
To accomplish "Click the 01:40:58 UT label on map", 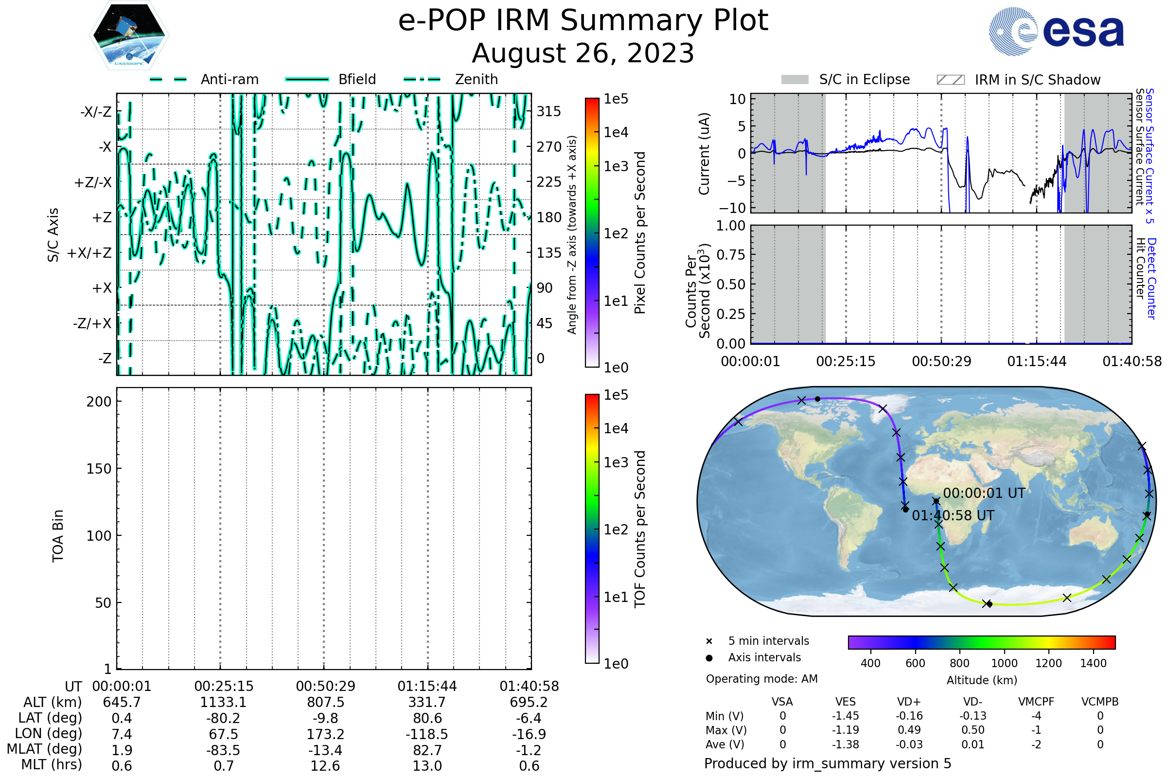I will tap(953, 515).
